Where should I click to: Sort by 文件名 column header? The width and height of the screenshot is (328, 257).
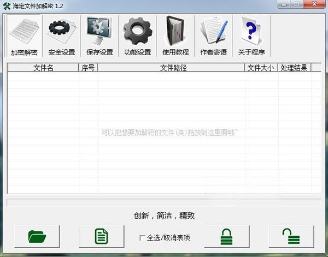[43, 68]
